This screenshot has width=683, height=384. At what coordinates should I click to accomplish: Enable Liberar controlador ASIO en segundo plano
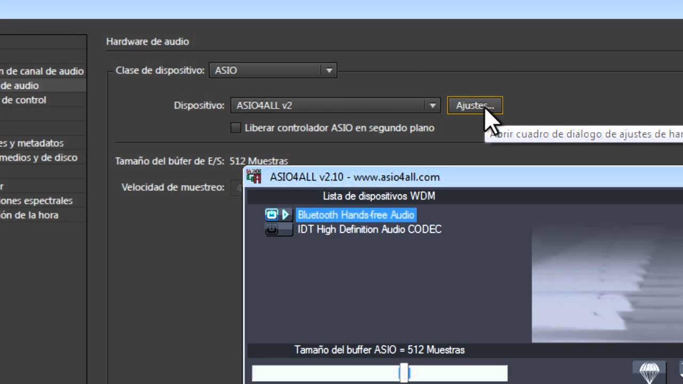click(x=235, y=128)
